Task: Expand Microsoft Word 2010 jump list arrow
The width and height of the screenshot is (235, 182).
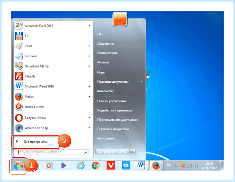Action: [89, 86]
